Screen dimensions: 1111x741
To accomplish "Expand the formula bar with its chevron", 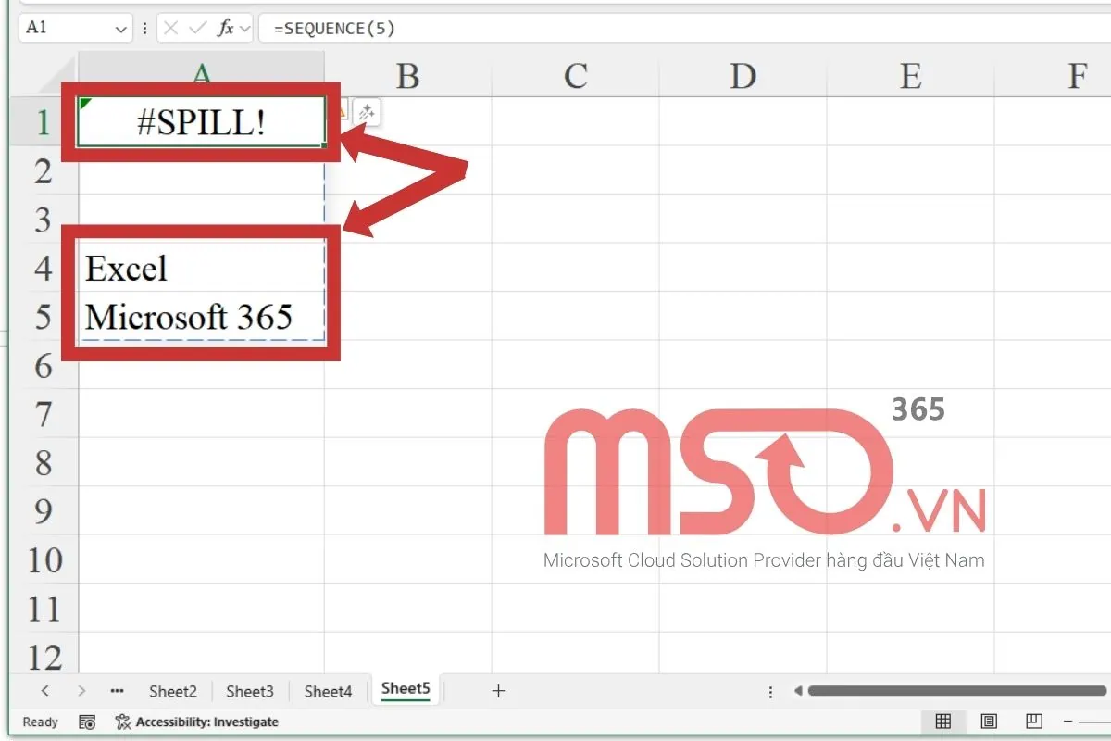I will pyautogui.click(x=246, y=27).
